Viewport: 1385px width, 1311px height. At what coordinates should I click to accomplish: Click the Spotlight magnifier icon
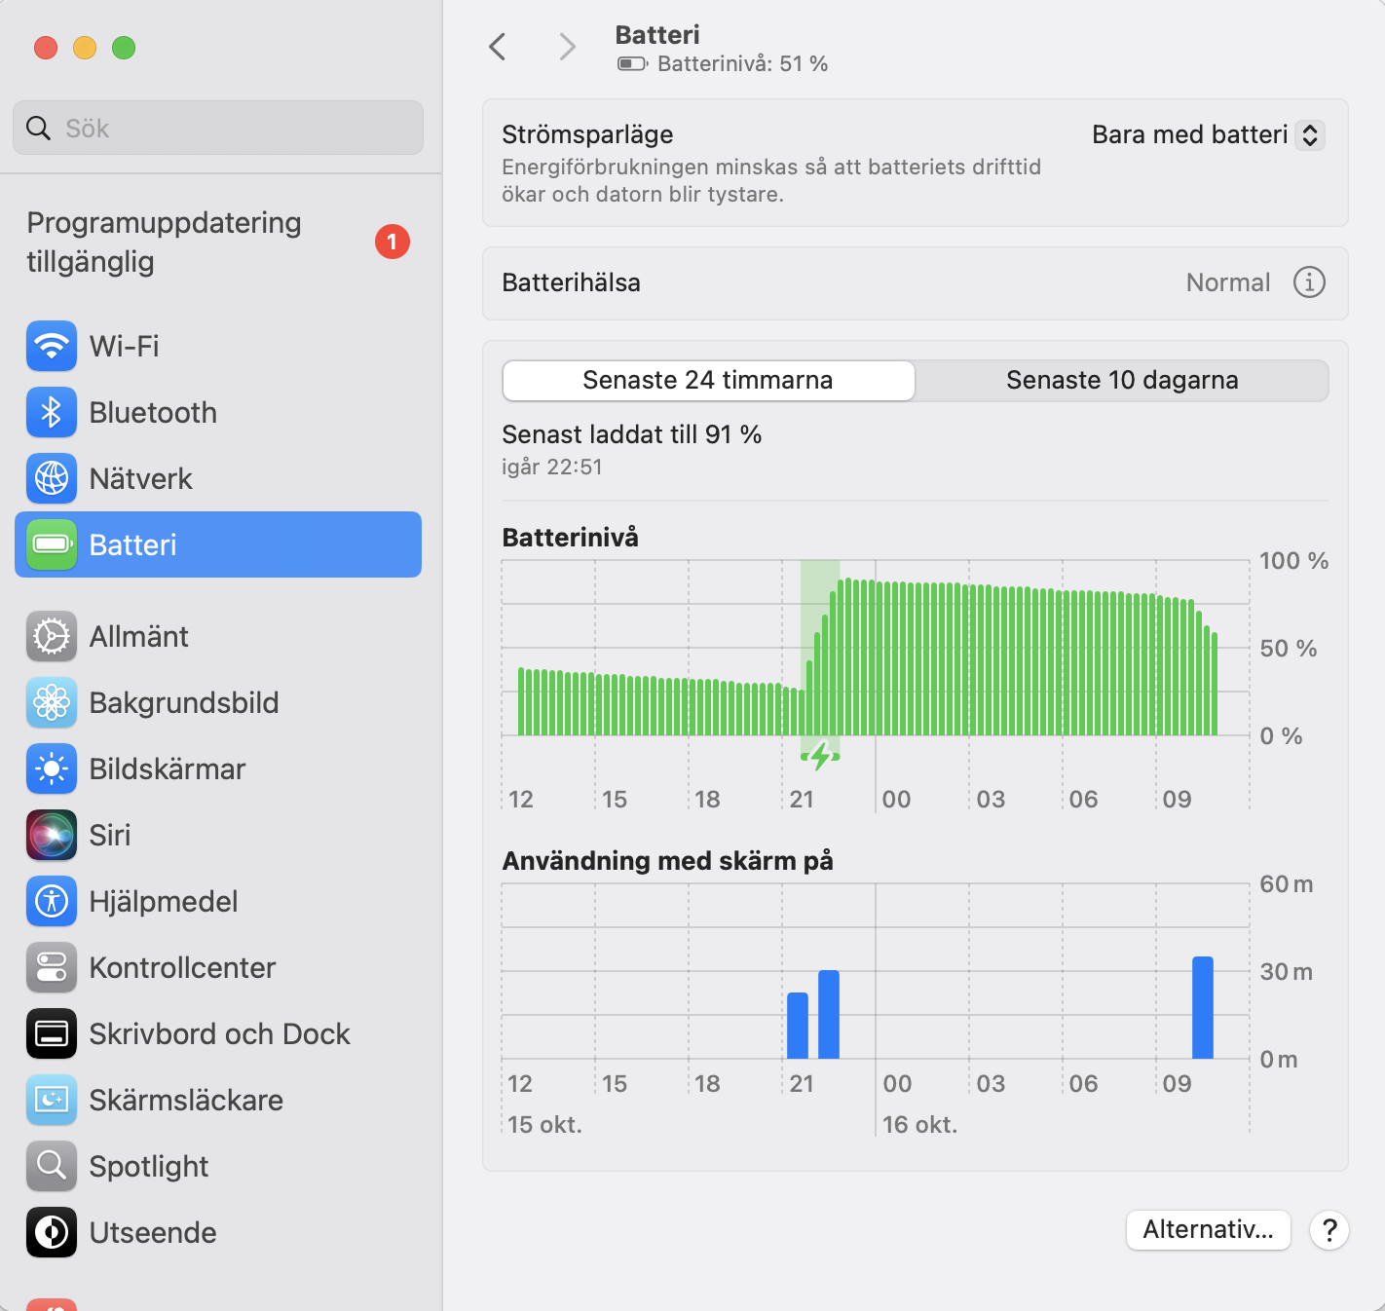tap(52, 1166)
